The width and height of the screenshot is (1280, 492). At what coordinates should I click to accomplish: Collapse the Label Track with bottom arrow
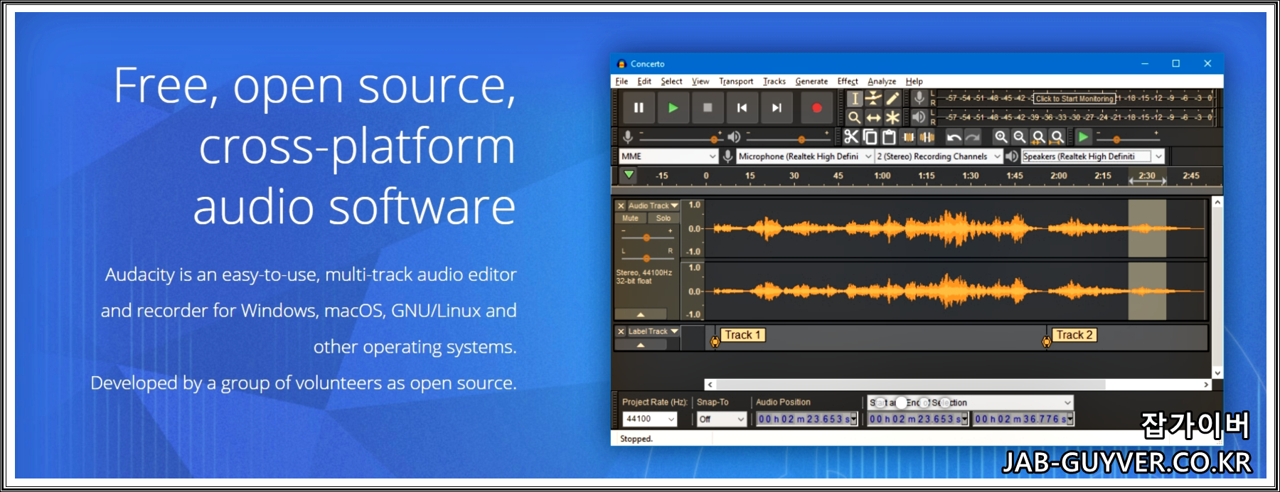pyautogui.click(x=641, y=345)
